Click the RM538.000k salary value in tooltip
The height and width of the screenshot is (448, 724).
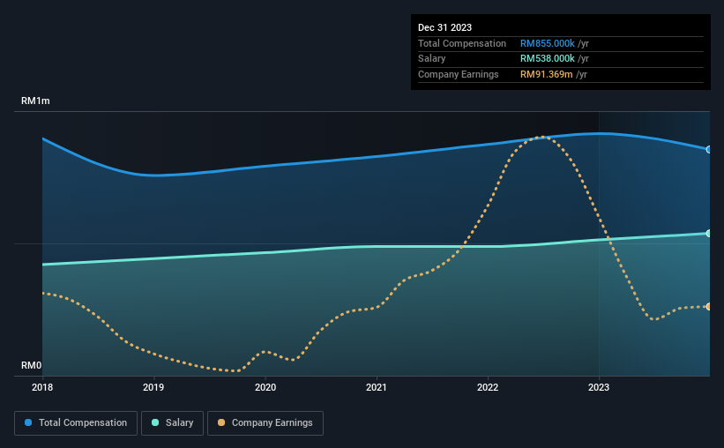pyautogui.click(x=547, y=59)
